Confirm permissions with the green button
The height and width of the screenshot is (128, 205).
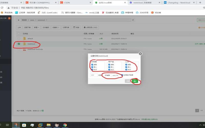pyautogui.click(x=135, y=81)
